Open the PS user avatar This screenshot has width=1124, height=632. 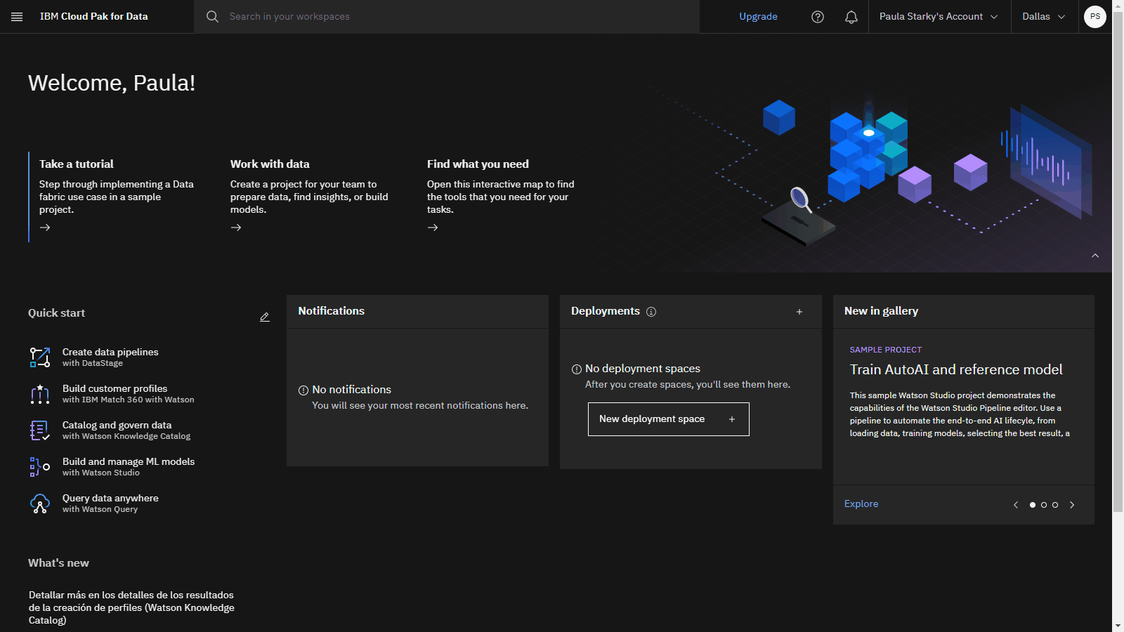[1095, 17]
